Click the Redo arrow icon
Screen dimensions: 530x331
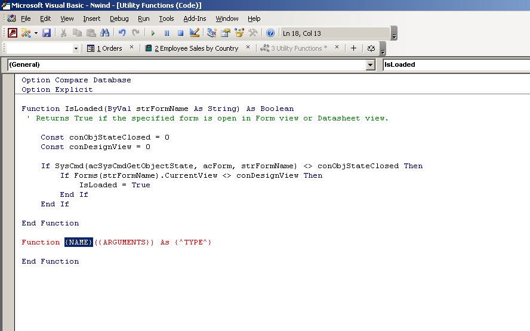[136, 33]
